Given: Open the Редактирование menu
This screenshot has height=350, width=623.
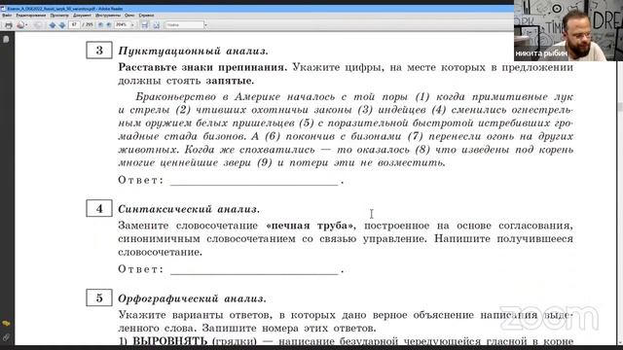Looking at the screenshot, I should (x=30, y=16).
